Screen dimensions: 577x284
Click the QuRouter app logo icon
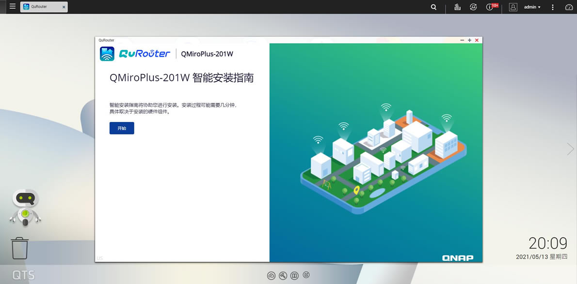point(107,54)
